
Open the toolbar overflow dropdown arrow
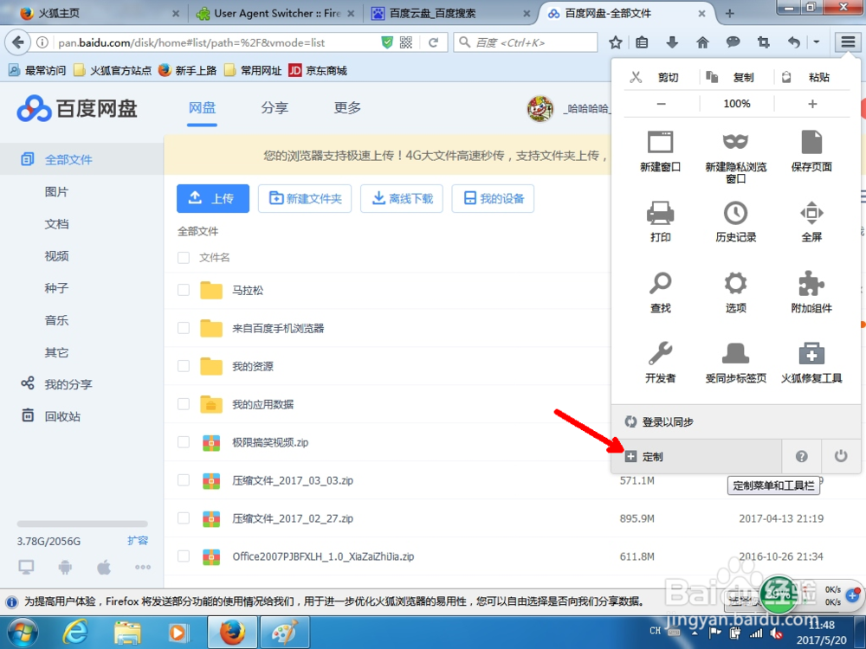(x=817, y=42)
